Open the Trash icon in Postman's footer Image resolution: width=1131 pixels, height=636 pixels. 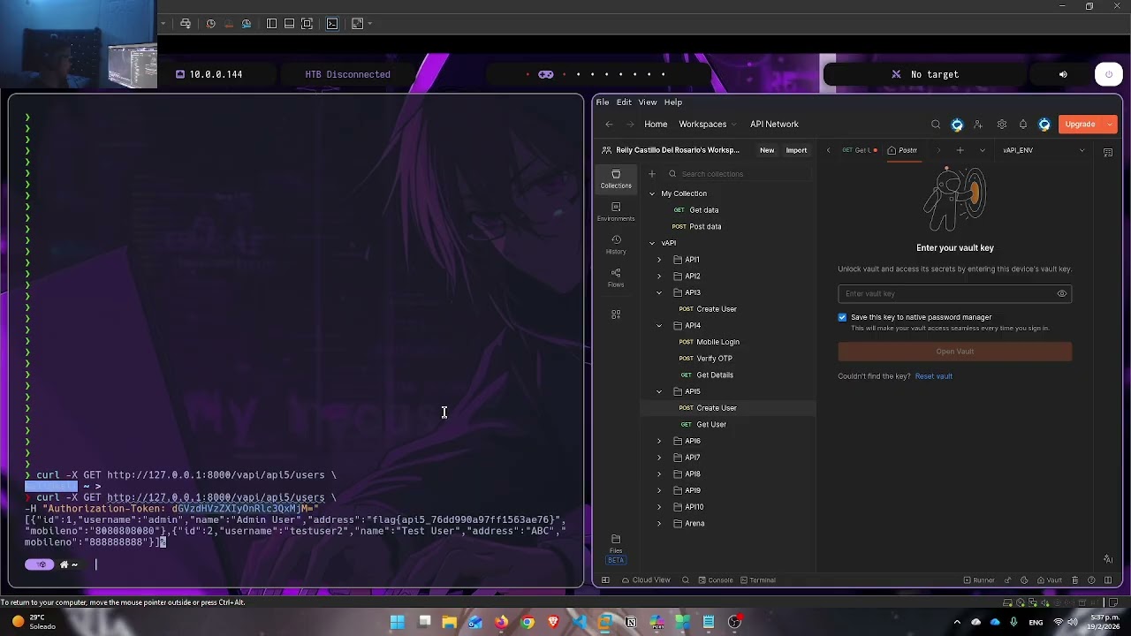1074,580
